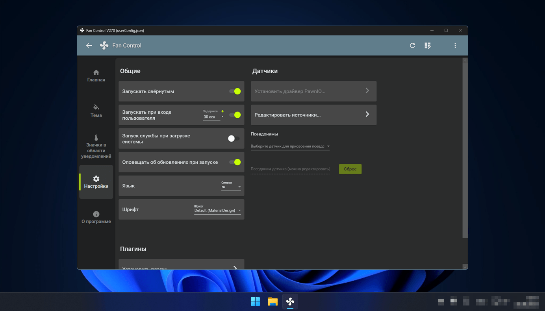
Task: Click the Fan Control fan logo in header
Action: 104,46
